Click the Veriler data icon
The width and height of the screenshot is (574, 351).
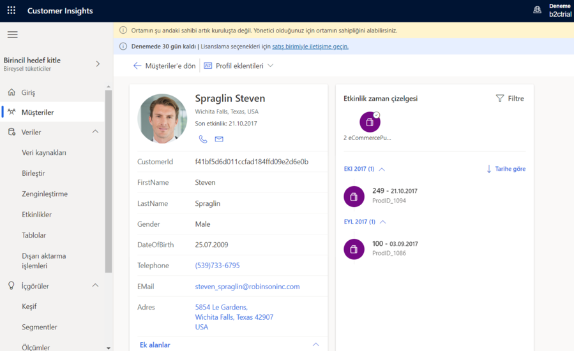click(11, 132)
